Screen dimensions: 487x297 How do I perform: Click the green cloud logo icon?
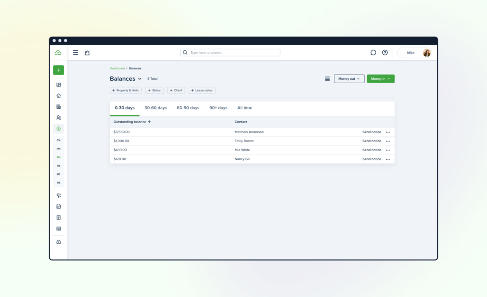58,53
